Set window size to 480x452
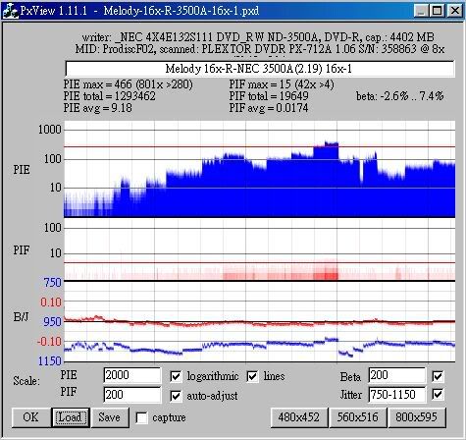 299,417
